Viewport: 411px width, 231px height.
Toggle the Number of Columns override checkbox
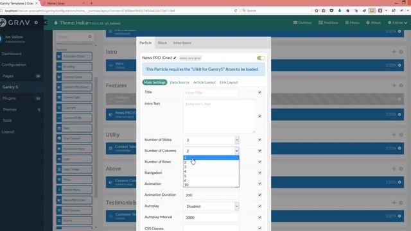[x=259, y=151]
